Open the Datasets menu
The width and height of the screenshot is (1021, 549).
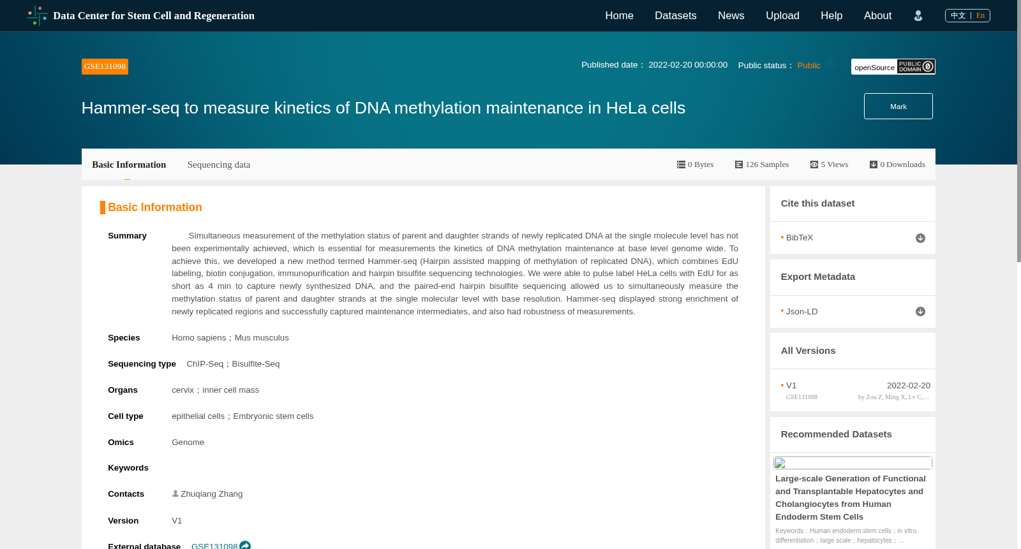click(x=675, y=15)
